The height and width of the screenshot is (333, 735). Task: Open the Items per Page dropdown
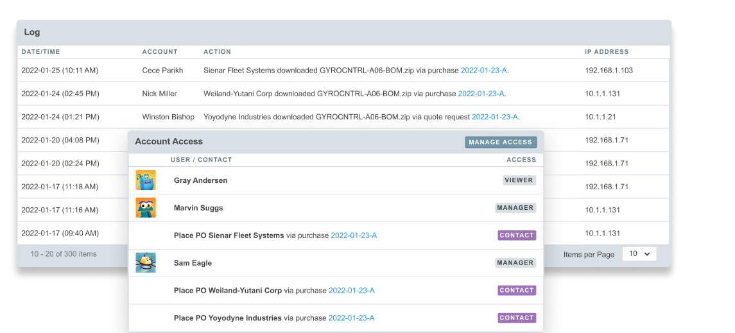click(639, 254)
